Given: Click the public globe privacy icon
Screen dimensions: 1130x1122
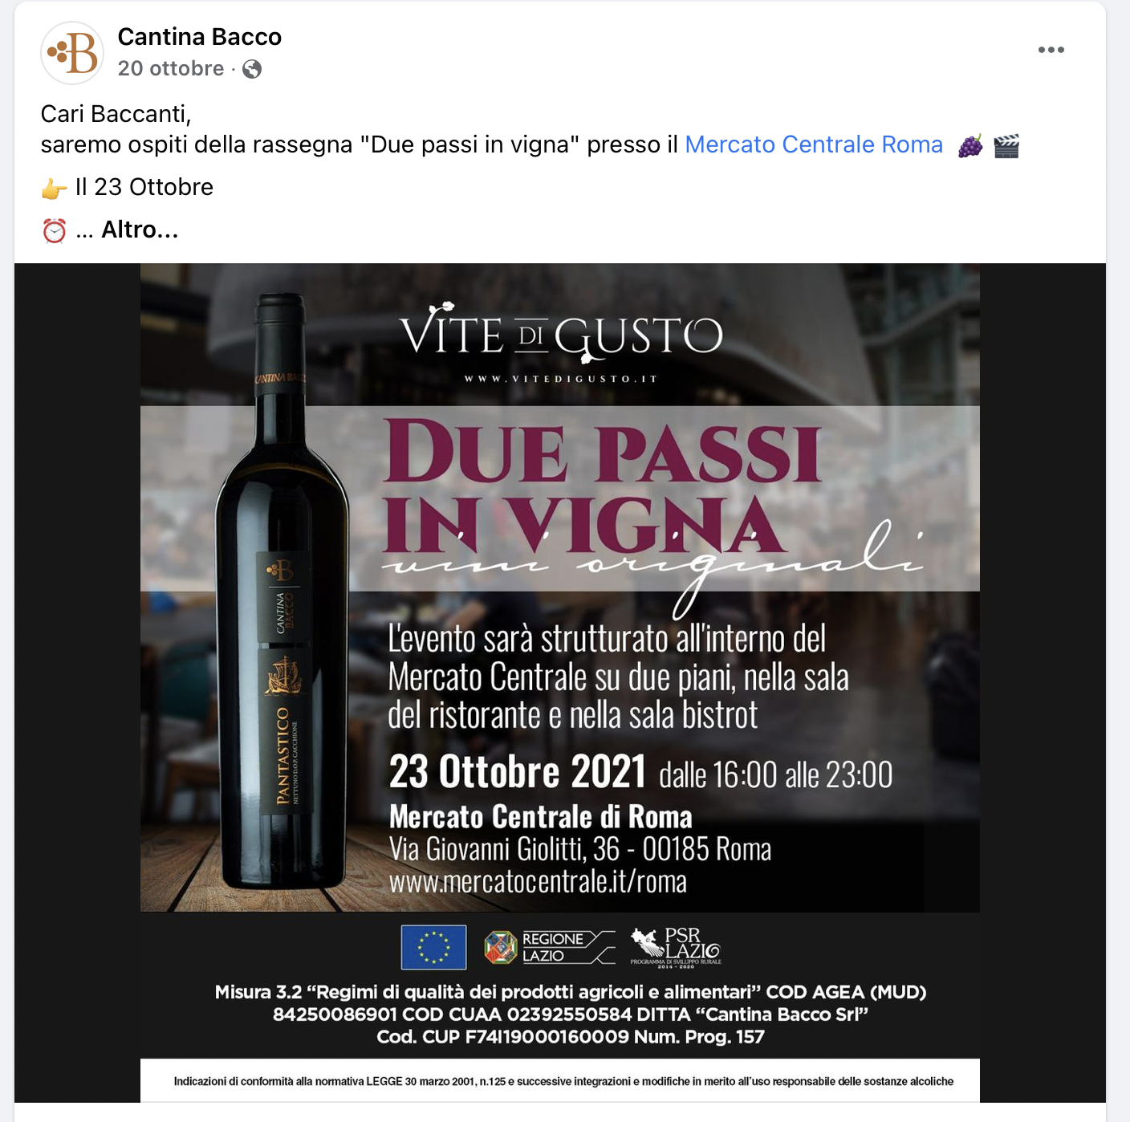Looking at the screenshot, I should [252, 69].
